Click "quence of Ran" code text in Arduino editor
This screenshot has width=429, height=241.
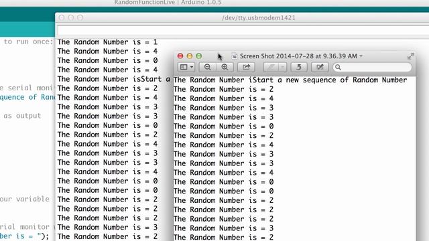27,97
